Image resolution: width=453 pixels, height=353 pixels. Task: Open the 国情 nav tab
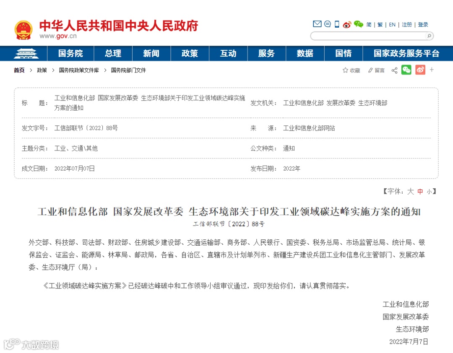pyautogui.click(x=344, y=53)
